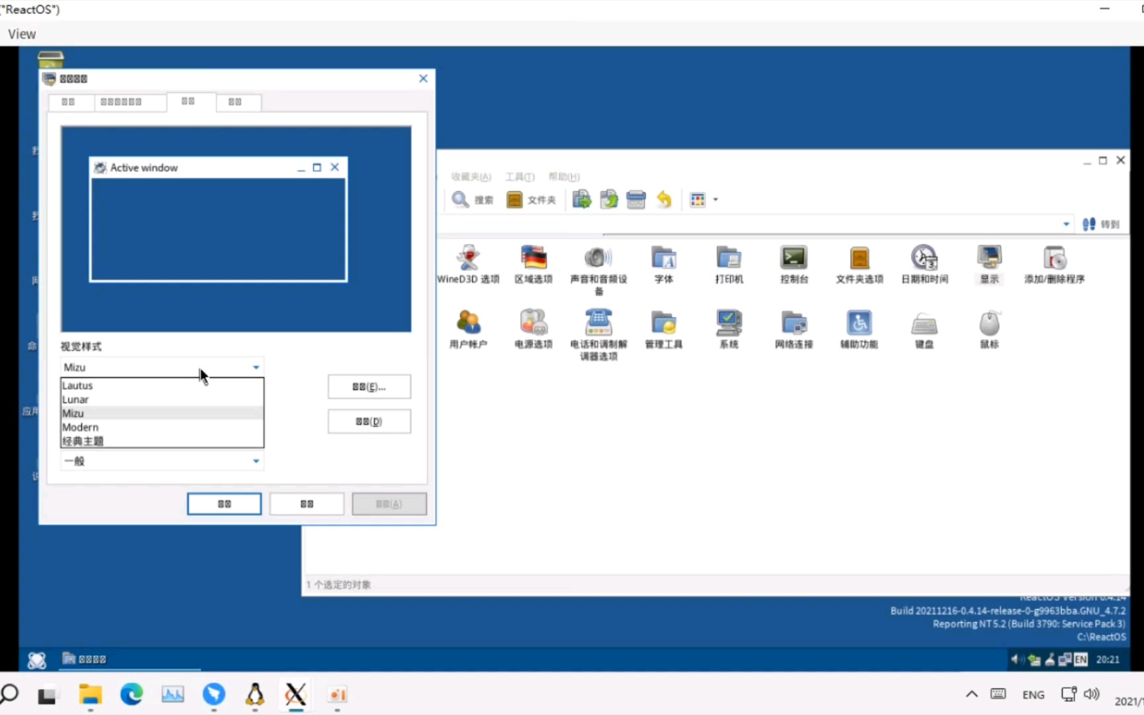1144x715 pixels.
Task: Show hidden icons chevron in host tray
Action: [x=971, y=694]
